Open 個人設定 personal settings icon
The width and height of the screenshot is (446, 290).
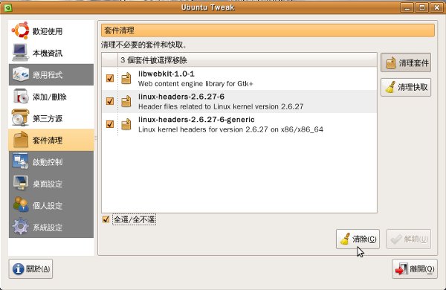coord(21,205)
